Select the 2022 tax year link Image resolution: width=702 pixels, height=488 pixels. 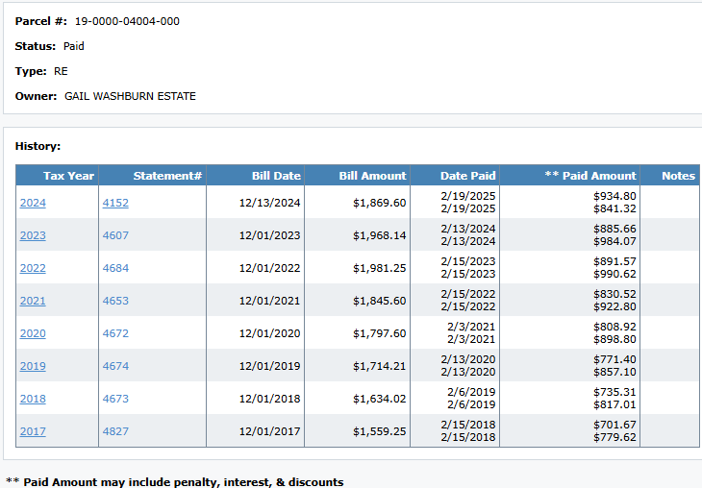[33, 268]
